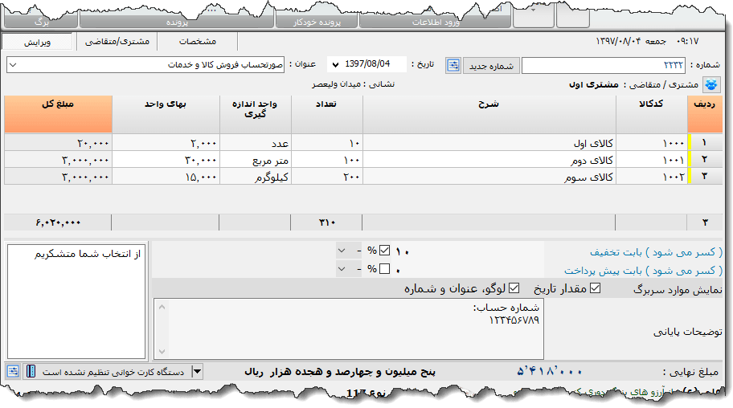Click the مبلغ کل column header

[x=56, y=114]
